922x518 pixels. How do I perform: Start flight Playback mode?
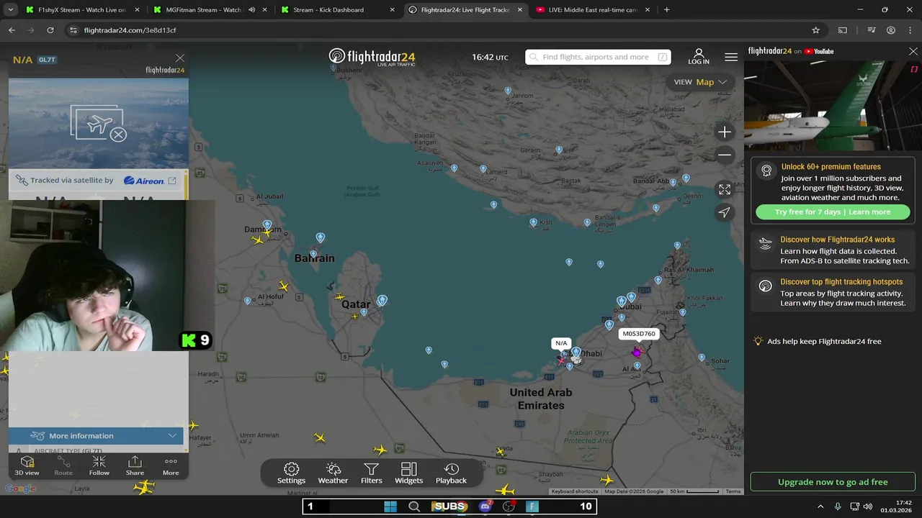451,473
